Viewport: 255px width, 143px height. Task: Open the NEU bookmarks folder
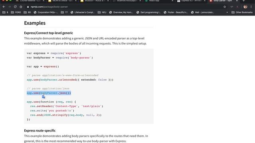click(102, 12)
